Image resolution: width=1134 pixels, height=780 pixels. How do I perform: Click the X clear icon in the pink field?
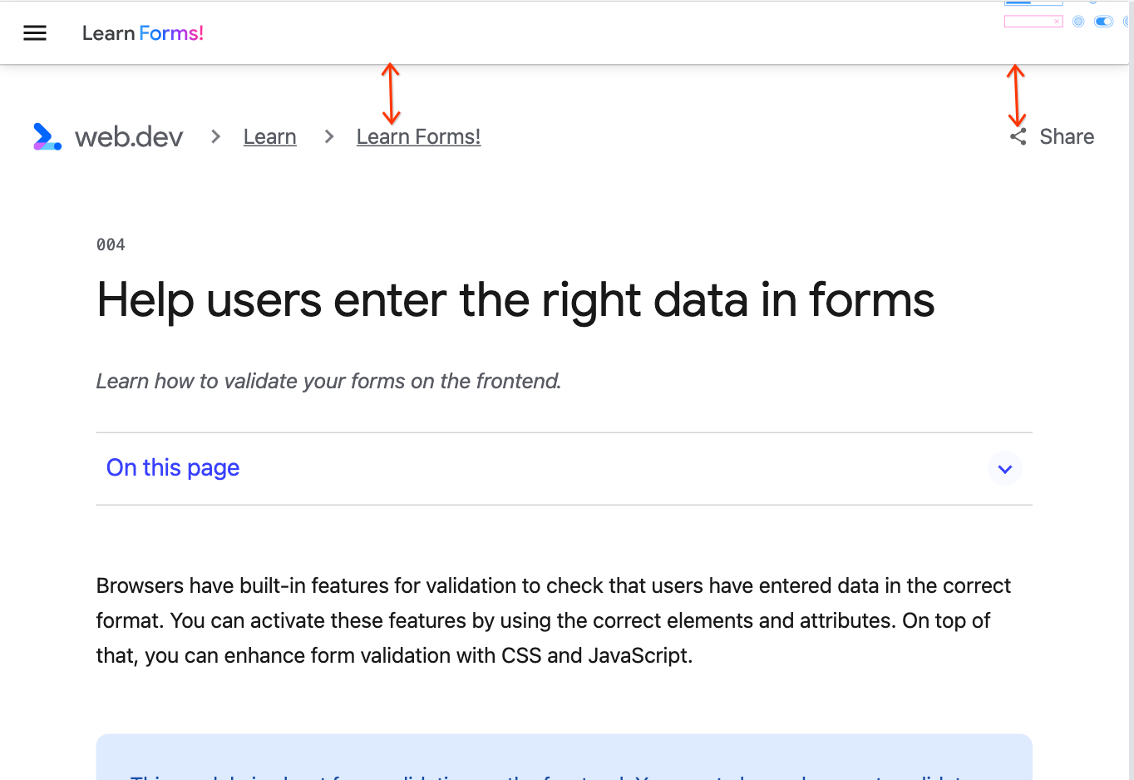(1057, 21)
